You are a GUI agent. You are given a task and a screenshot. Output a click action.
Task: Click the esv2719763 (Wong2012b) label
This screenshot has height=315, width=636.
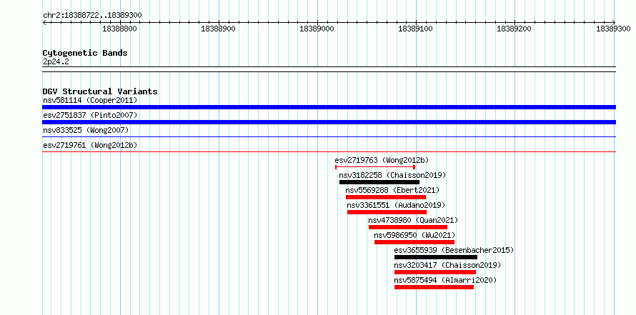point(382,160)
